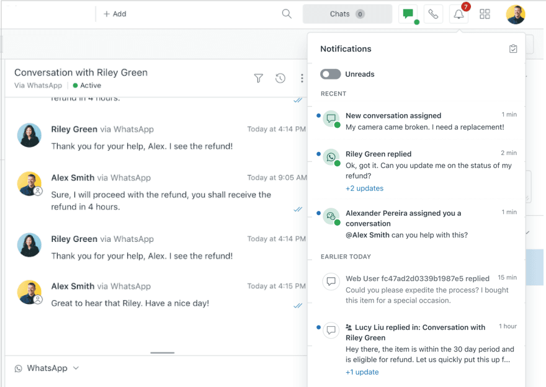Screen dimensions: 546x387
Task: Open the three-dot conversation menu
Action: click(302, 78)
